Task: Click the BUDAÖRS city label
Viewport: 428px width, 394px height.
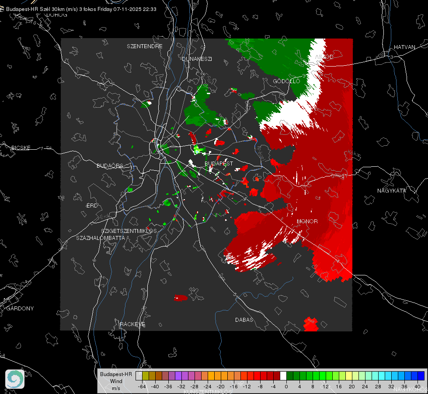Action: point(110,165)
